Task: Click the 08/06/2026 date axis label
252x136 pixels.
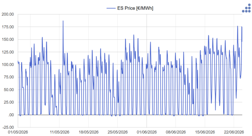Action: (x=176, y=132)
